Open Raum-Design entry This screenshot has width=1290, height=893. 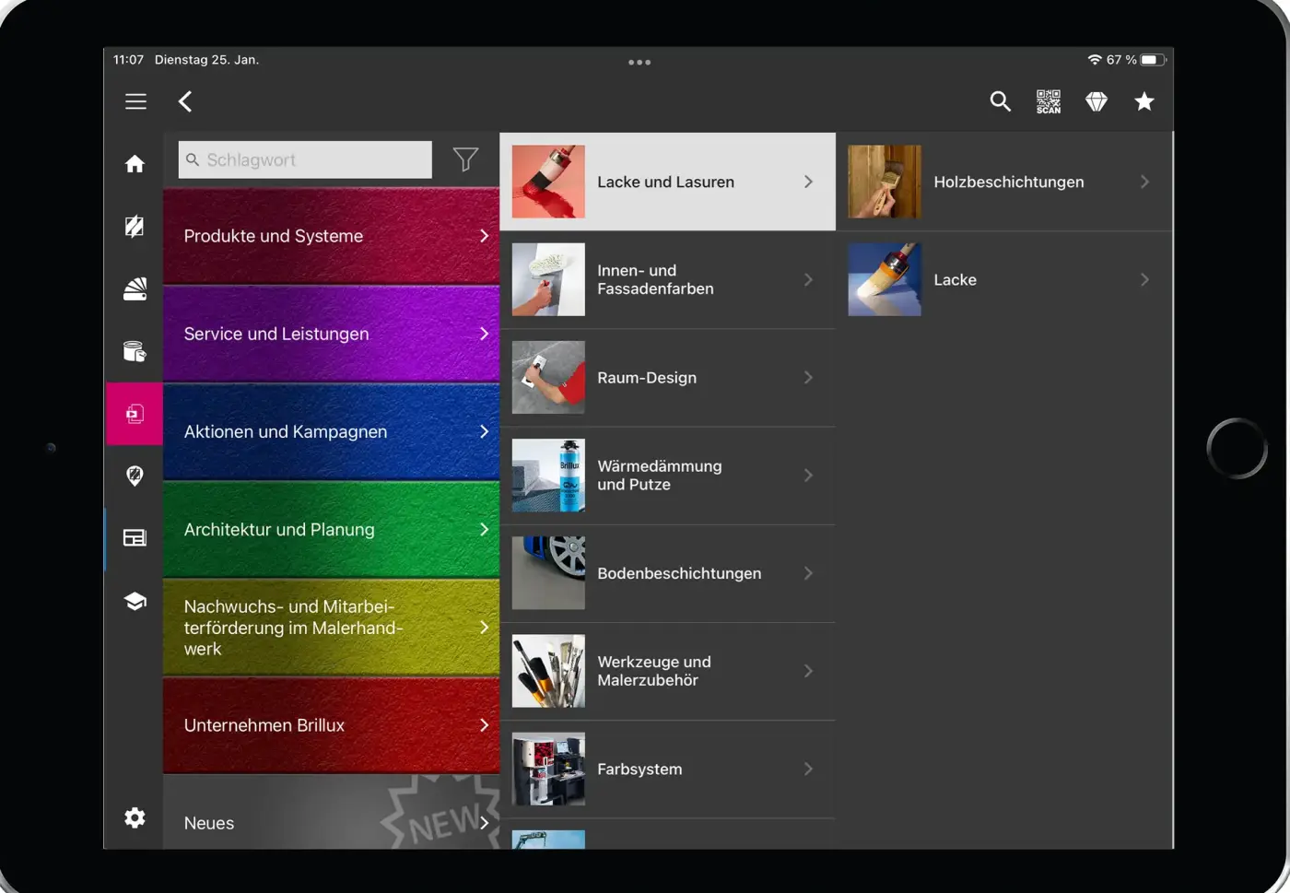(667, 377)
